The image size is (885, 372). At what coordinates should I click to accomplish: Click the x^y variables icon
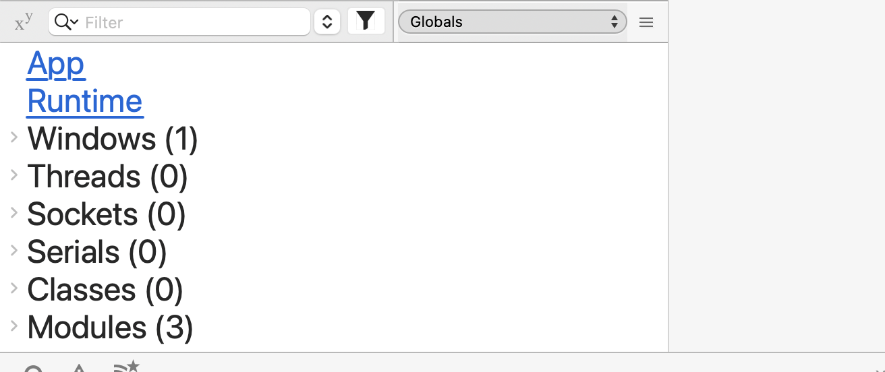tap(24, 22)
